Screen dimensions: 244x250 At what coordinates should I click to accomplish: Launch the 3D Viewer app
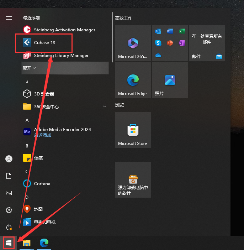(x=44, y=94)
